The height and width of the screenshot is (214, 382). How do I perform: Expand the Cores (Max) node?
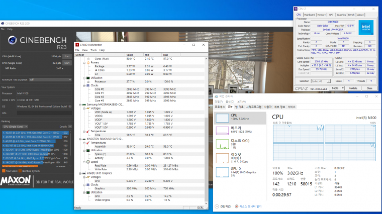(x=88, y=59)
